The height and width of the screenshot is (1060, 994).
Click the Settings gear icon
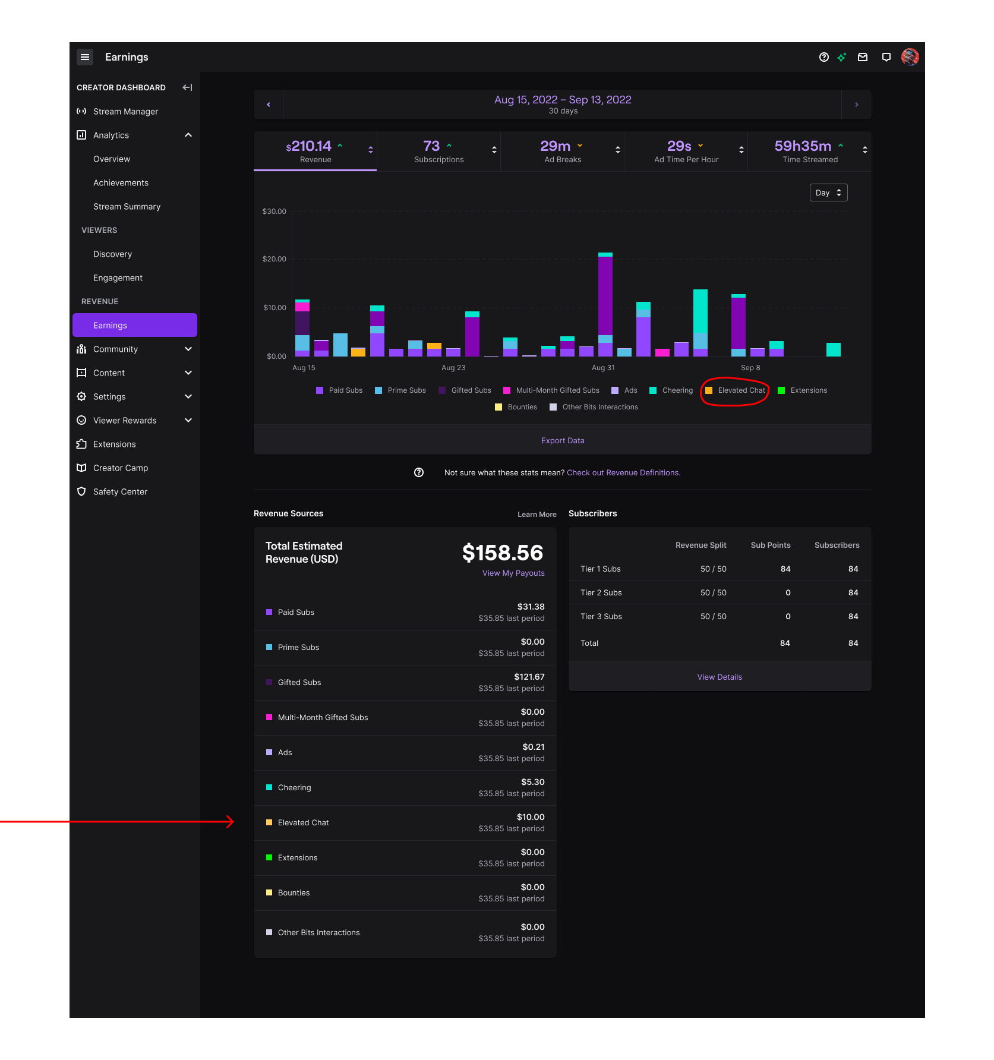tap(81, 396)
